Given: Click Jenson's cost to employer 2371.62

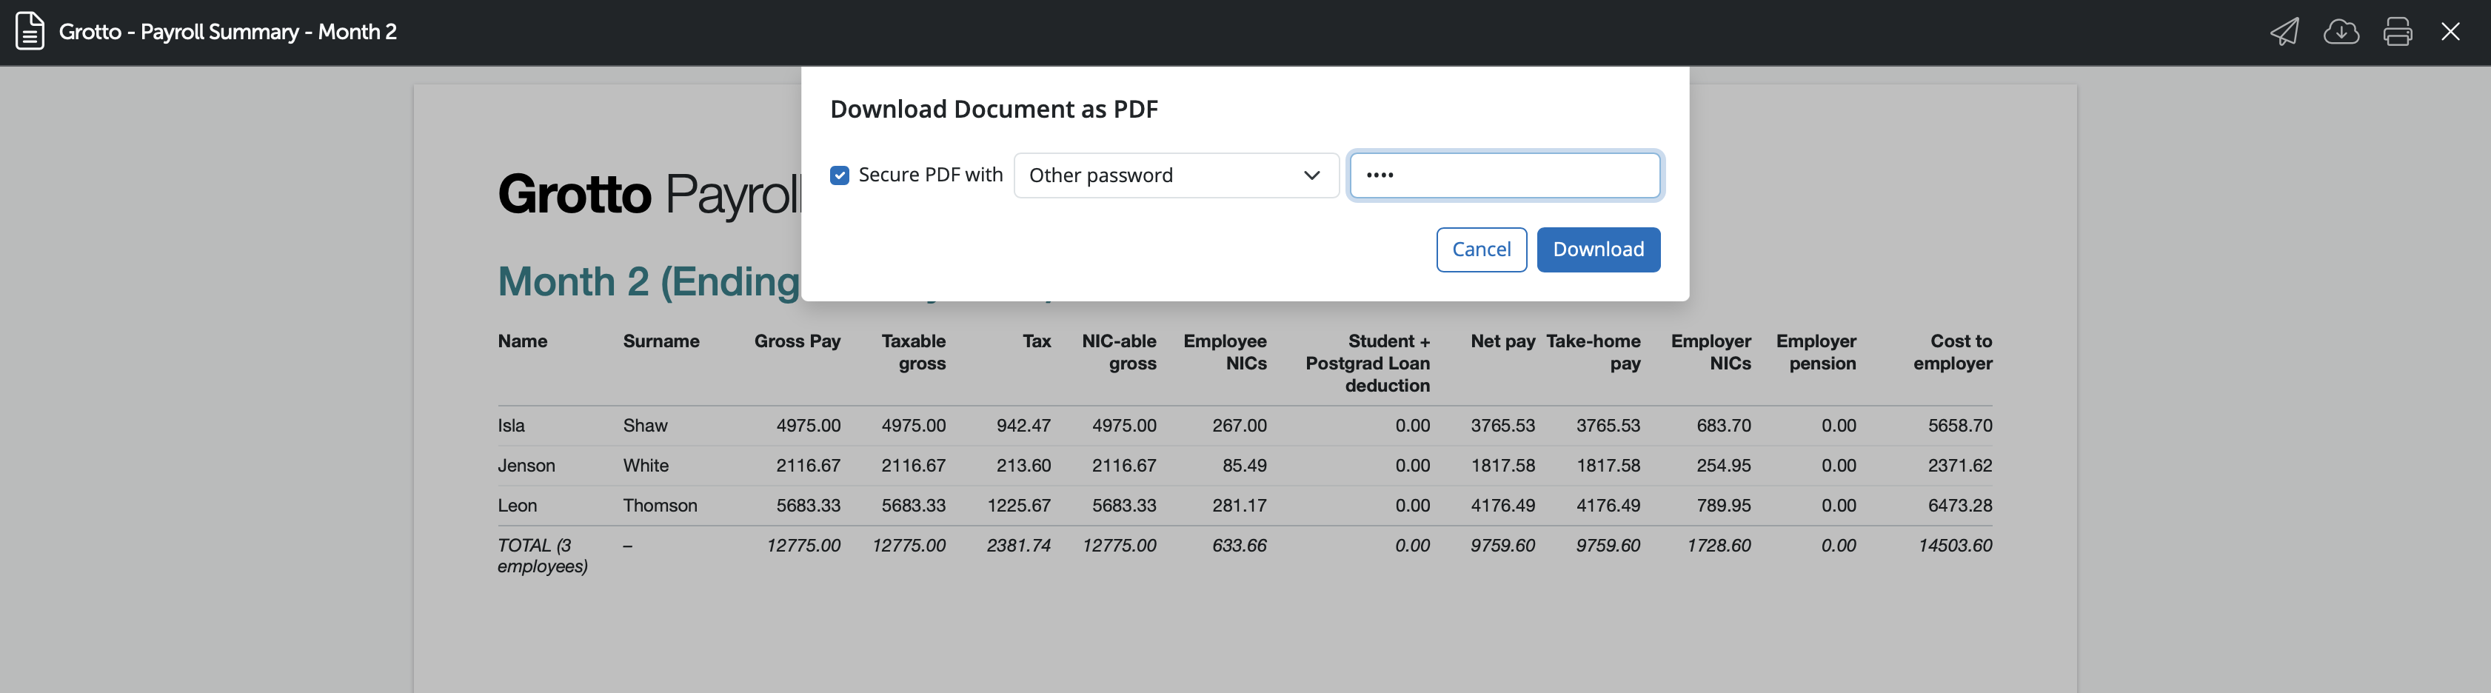Looking at the screenshot, I should pyautogui.click(x=1959, y=466).
